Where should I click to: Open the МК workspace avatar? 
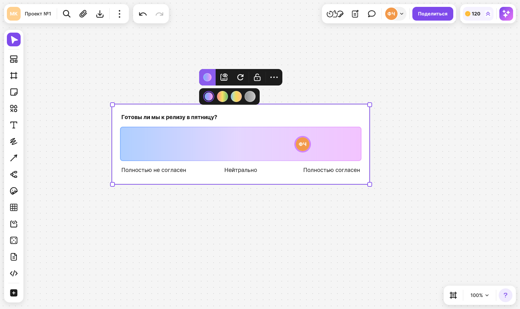(14, 14)
